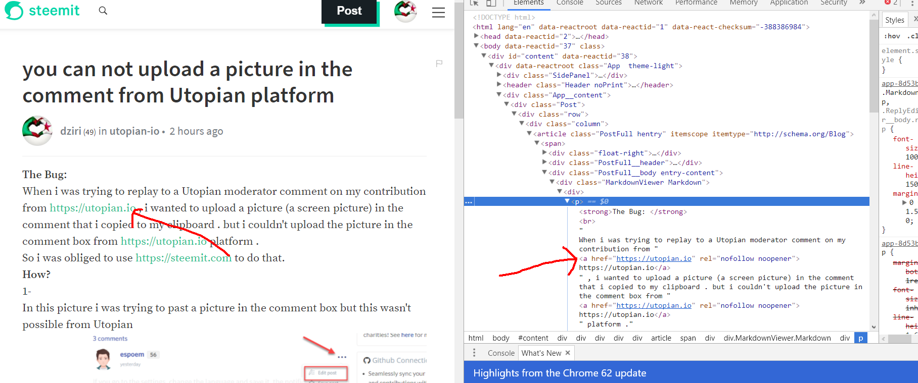Switch to Memory tab
918x383 pixels.
pyautogui.click(x=744, y=3)
